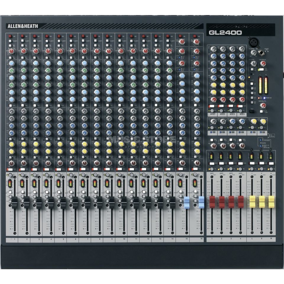Screen dimensions: 284x284
Task: Adjust the gain knob on channel 12
Action: [x=145, y=51]
